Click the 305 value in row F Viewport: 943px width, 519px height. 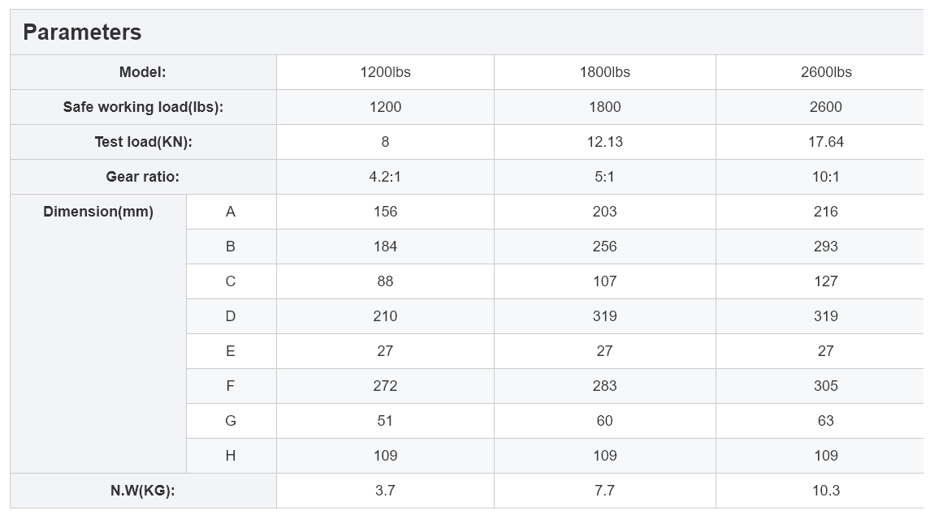tap(825, 386)
